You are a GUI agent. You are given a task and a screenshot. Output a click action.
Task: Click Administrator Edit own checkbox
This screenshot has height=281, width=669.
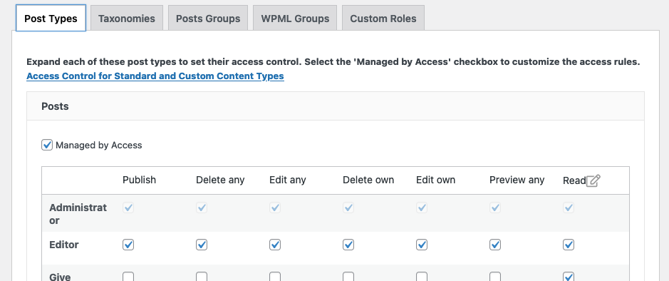pos(422,208)
